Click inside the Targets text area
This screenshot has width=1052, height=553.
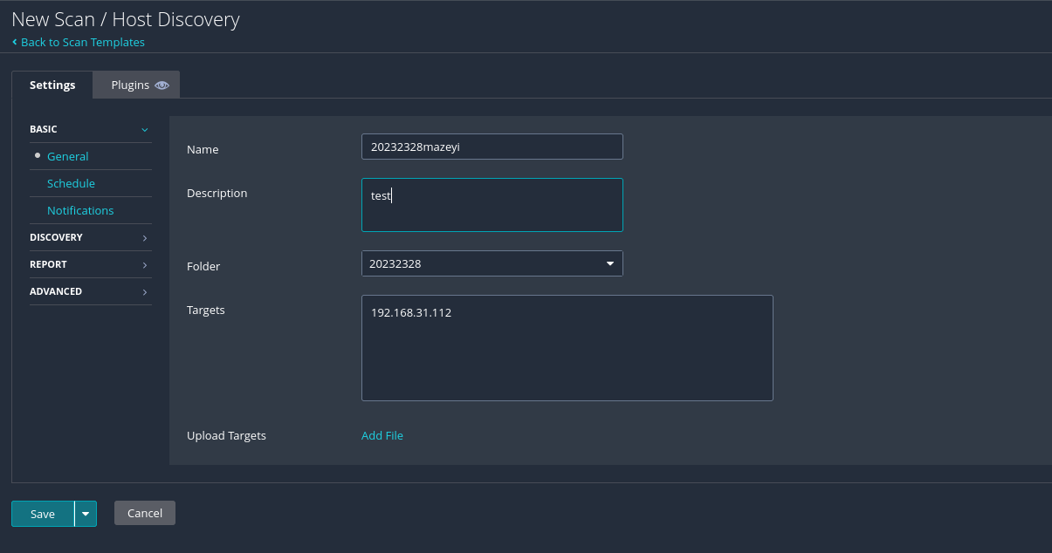tap(567, 348)
